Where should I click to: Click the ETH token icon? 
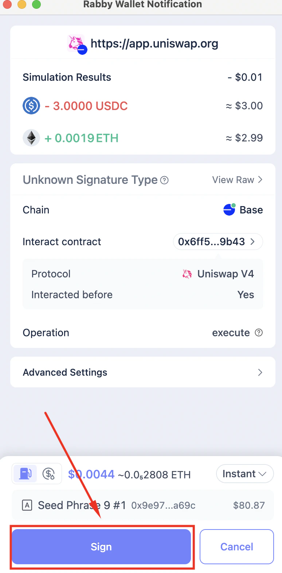coord(31,138)
